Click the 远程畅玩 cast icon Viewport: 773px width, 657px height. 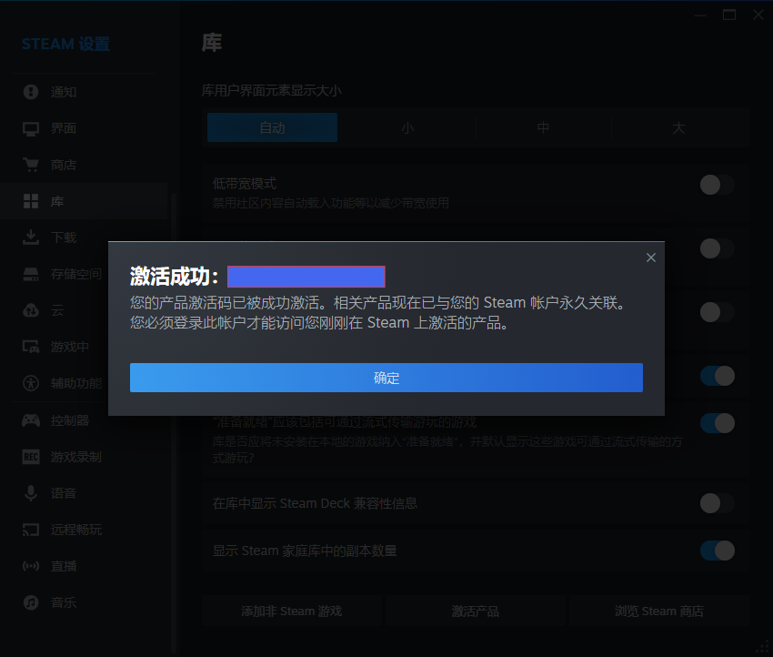click(31, 530)
